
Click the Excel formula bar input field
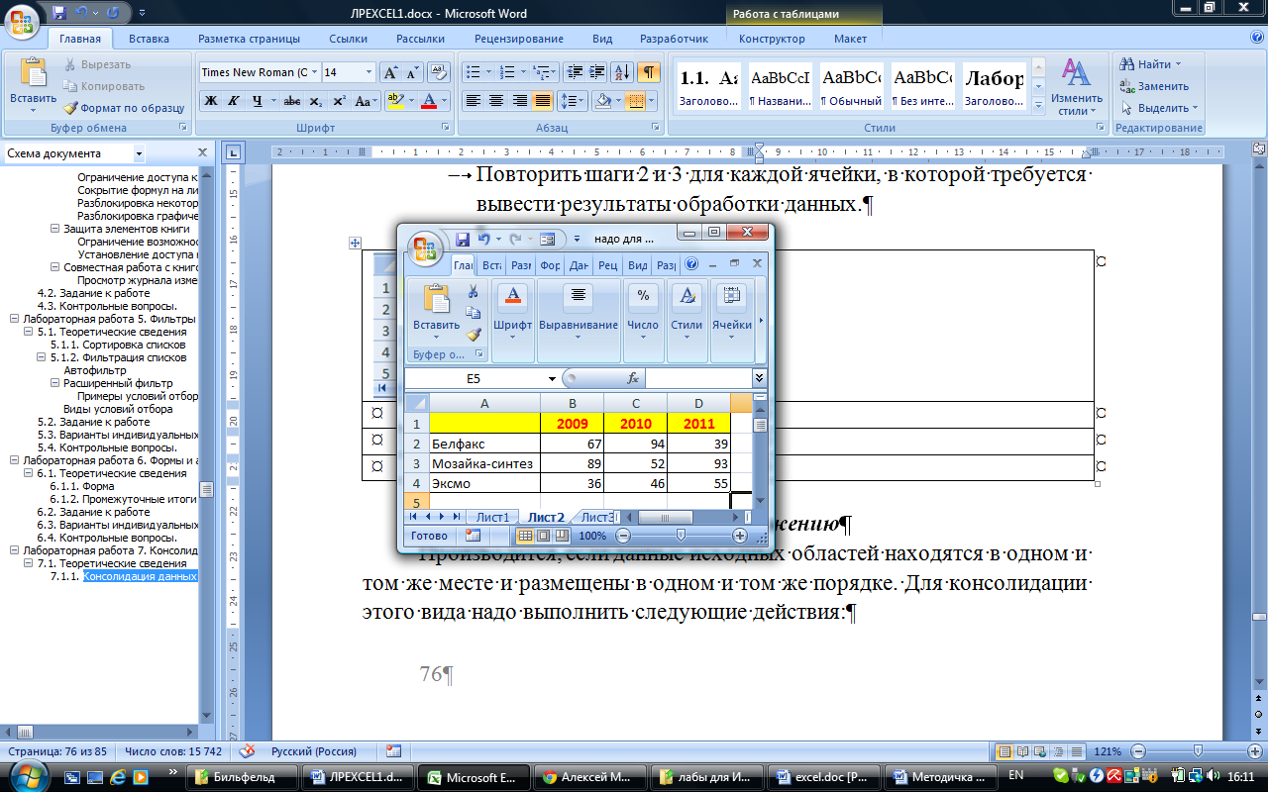[698, 378]
